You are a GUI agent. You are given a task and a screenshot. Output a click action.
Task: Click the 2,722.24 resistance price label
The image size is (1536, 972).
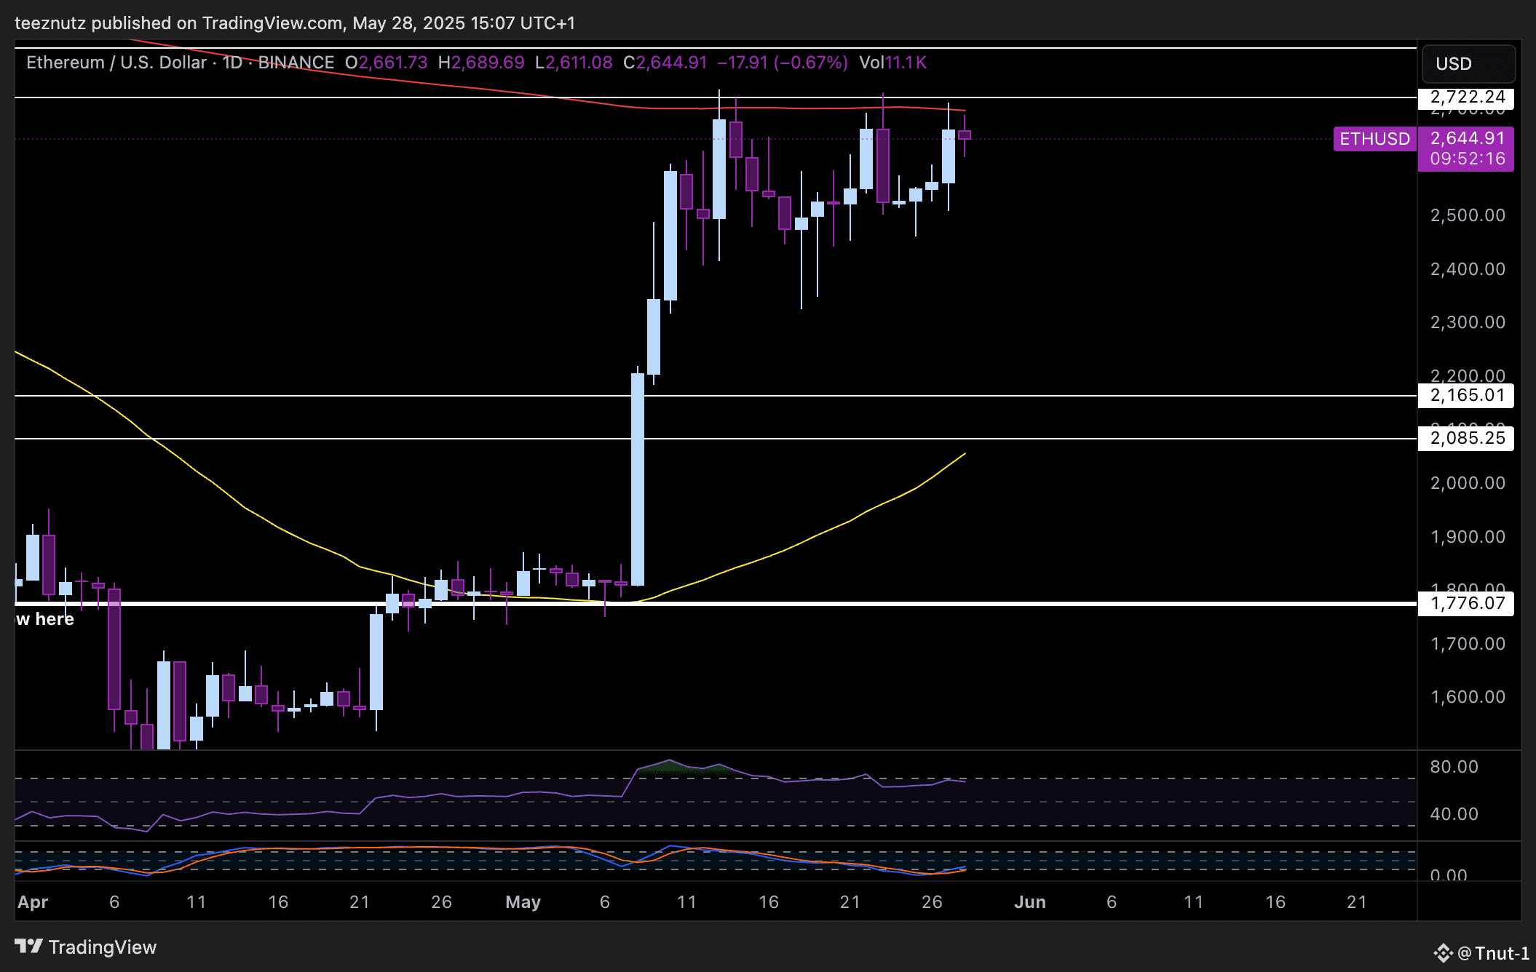click(x=1467, y=97)
